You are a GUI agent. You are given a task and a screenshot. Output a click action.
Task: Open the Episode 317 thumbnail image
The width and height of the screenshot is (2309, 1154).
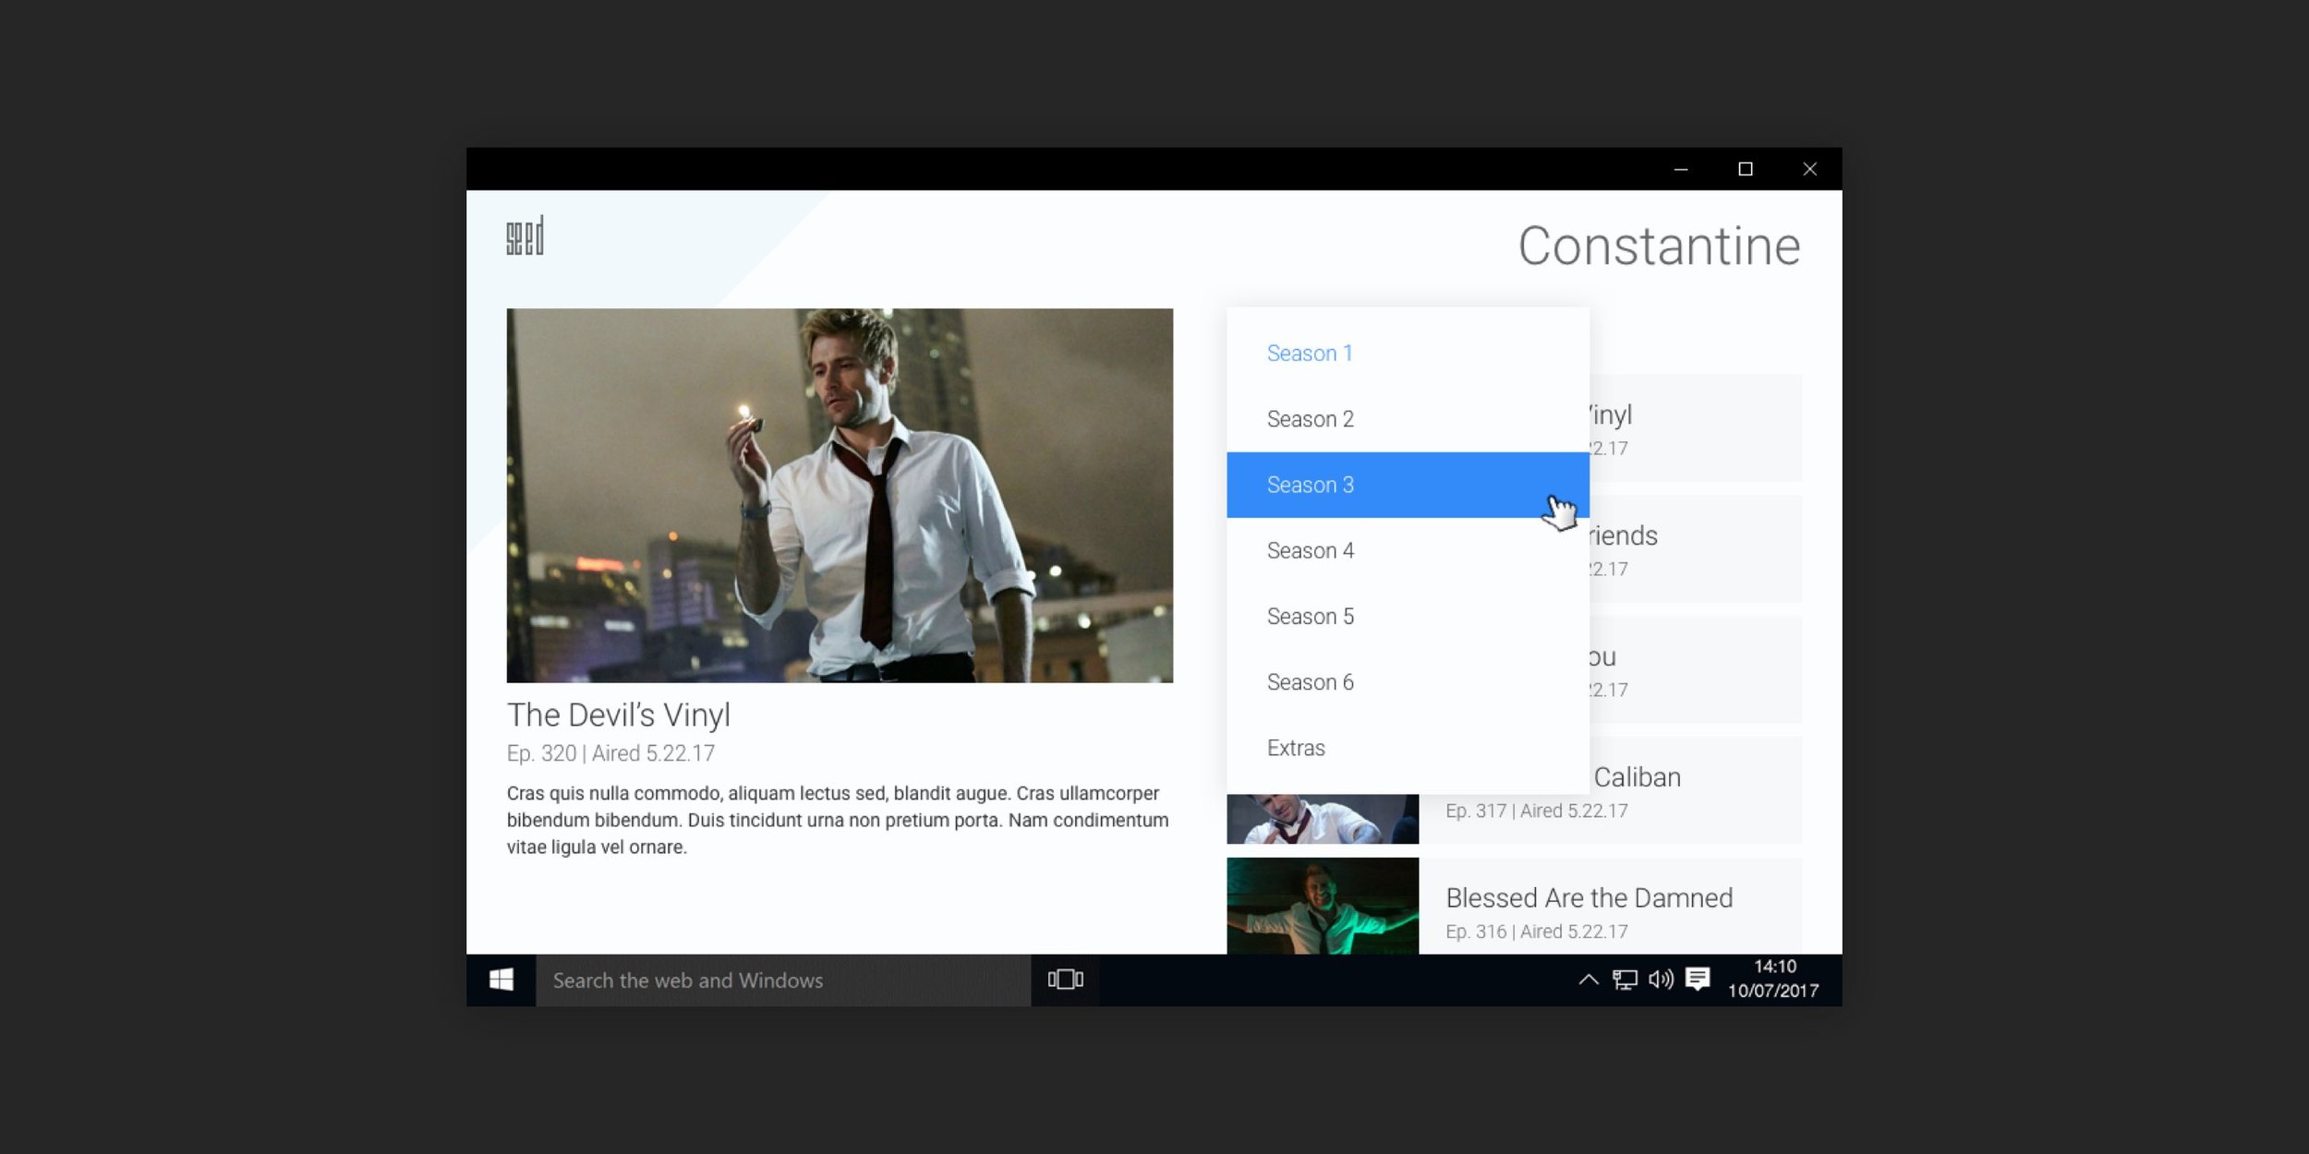(x=1323, y=819)
